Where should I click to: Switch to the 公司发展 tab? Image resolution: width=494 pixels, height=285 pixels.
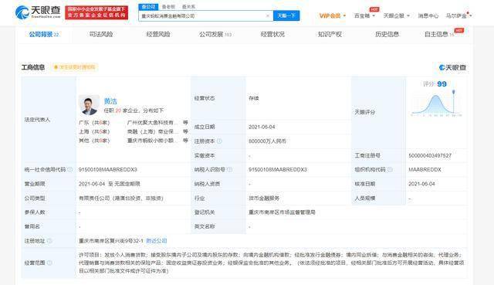[x=215, y=34]
